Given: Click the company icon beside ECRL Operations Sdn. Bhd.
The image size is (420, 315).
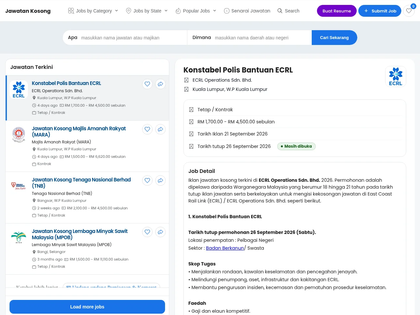Looking at the screenshot, I should (186, 80).
